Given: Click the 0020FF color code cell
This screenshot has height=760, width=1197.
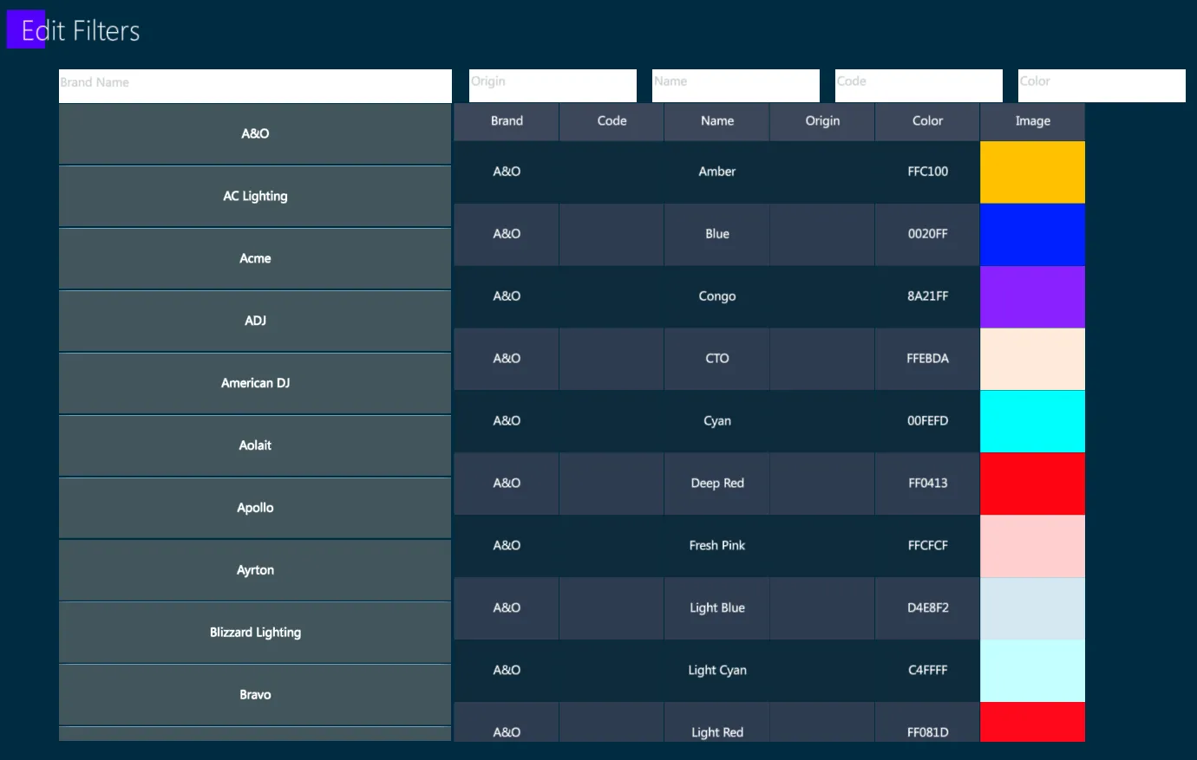Looking at the screenshot, I should (927, 234).
